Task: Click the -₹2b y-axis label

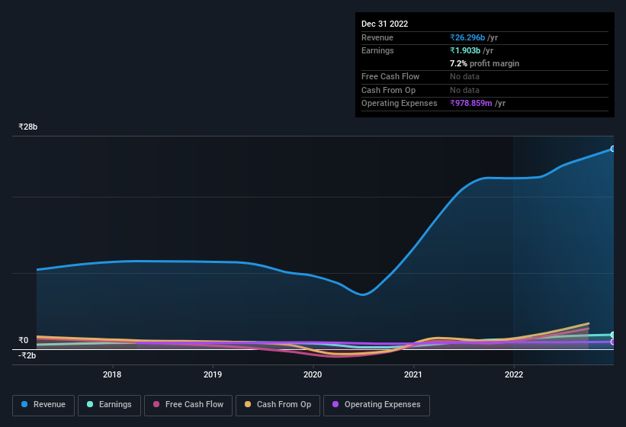Action: pyautogui.click(x=27, y=355)
